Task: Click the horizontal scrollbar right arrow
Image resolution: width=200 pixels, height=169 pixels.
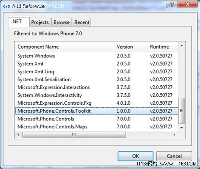Action: click(x=174, y=135)
